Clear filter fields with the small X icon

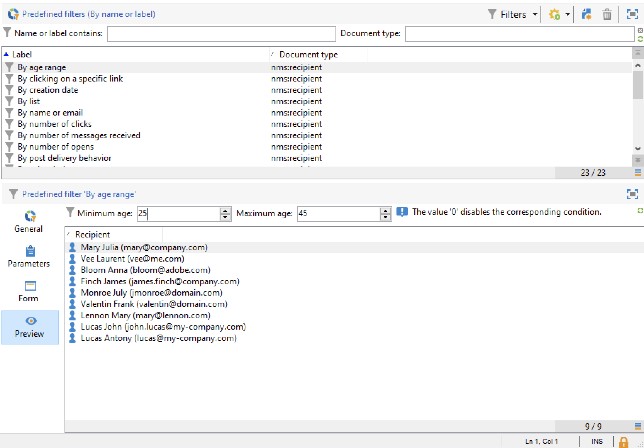tap(640, 30)
